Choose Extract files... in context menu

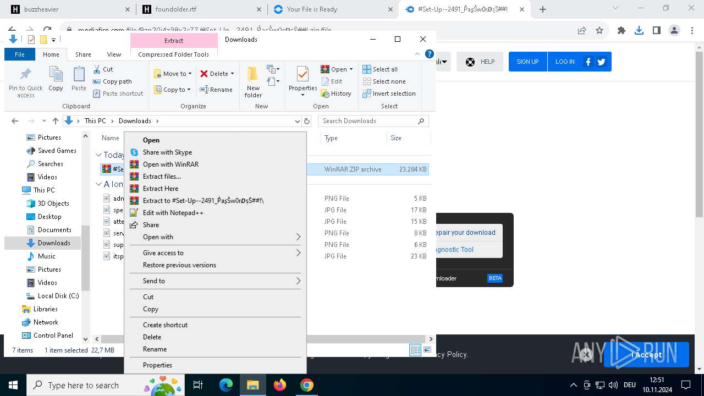[215, 177]
